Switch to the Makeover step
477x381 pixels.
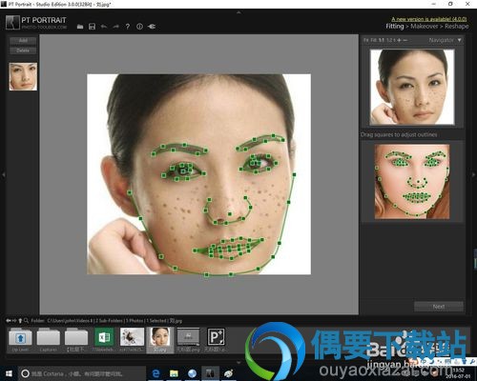tap(425, 27)
